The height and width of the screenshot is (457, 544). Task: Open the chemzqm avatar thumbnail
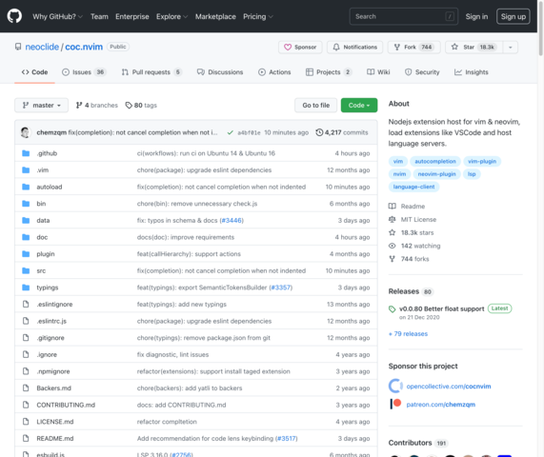pos(26,132)
